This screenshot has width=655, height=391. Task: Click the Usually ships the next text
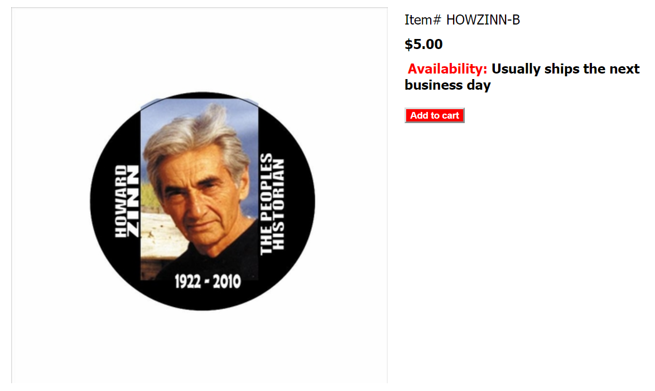click(566, 69)
